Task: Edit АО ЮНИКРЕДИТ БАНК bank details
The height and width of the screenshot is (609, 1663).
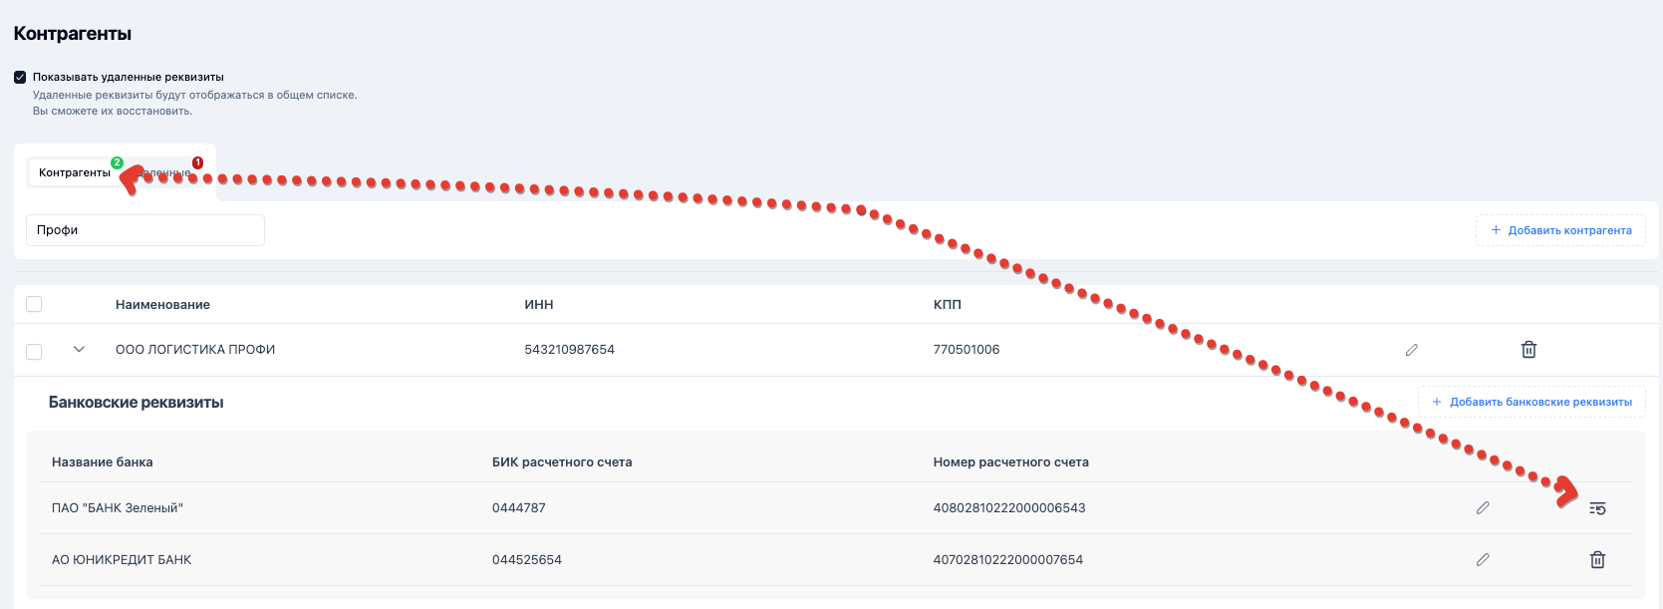Action: pyautogui.click(x=1483, y=560)
